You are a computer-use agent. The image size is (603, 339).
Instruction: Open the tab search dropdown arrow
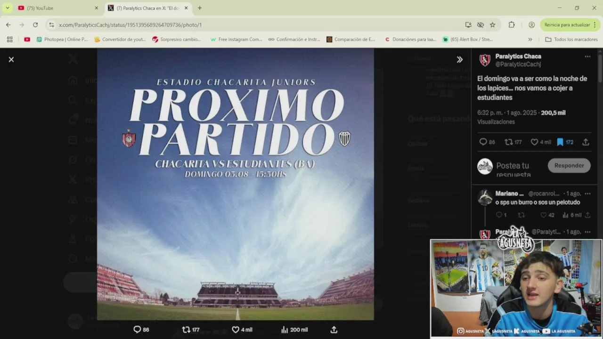7,8
